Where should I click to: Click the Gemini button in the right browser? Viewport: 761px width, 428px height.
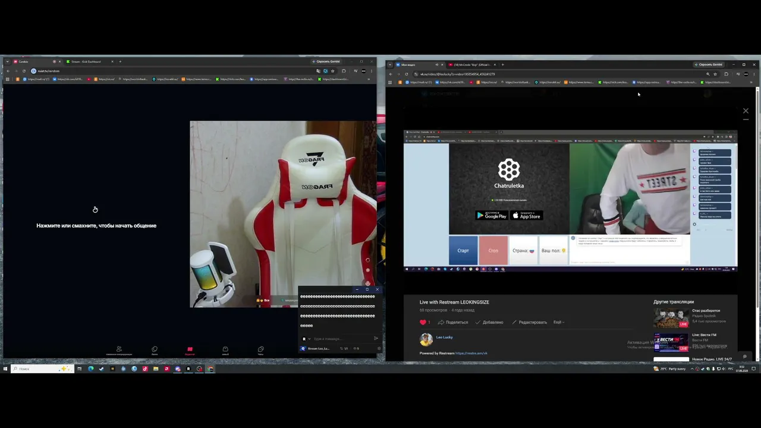click(709, 65)
